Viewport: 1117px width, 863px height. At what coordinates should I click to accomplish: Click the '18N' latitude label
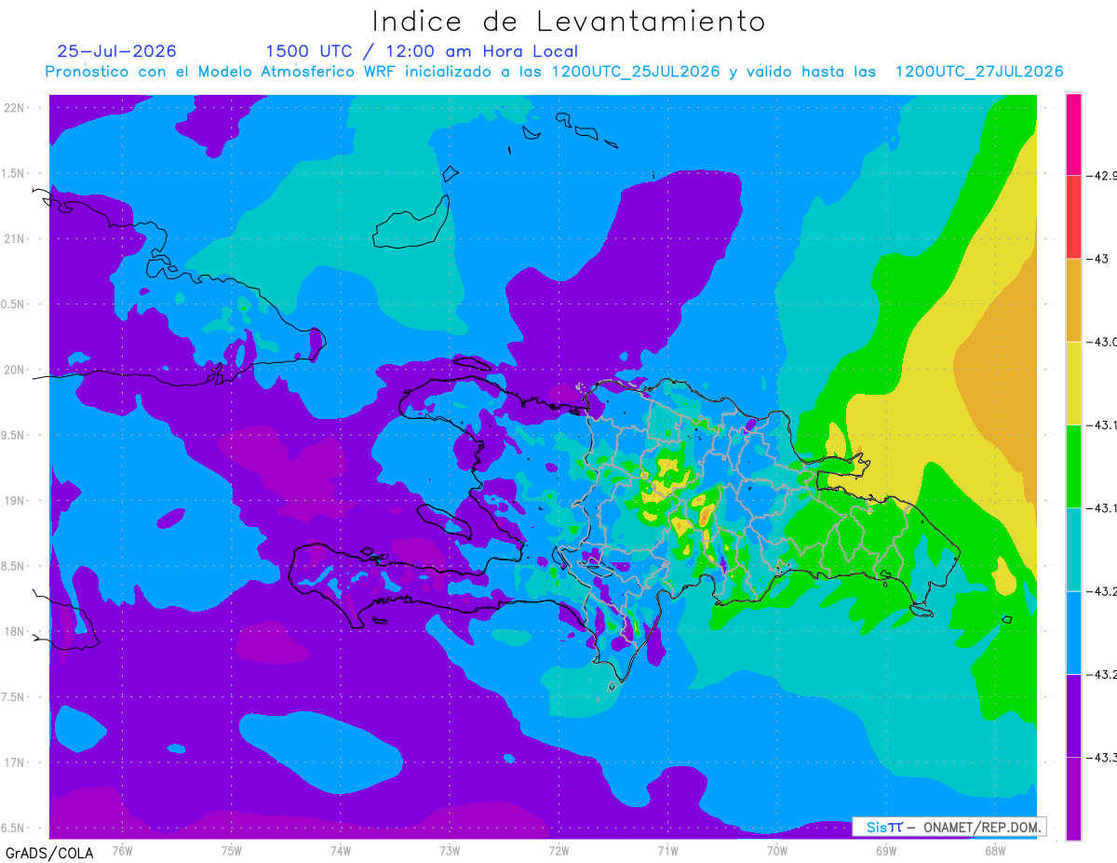click(14, 631)
